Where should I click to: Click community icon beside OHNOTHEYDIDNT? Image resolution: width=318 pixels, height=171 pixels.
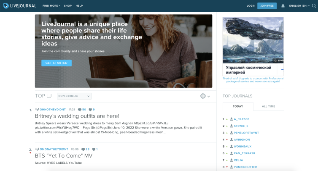point(37,109)
